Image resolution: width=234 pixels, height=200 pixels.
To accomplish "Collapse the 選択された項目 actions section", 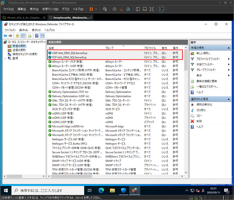I will [228, 99].
